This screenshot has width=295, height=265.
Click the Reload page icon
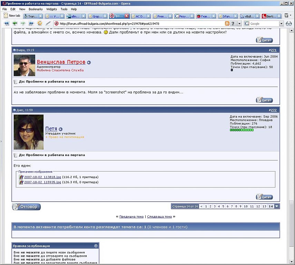(x=40, y=23)
